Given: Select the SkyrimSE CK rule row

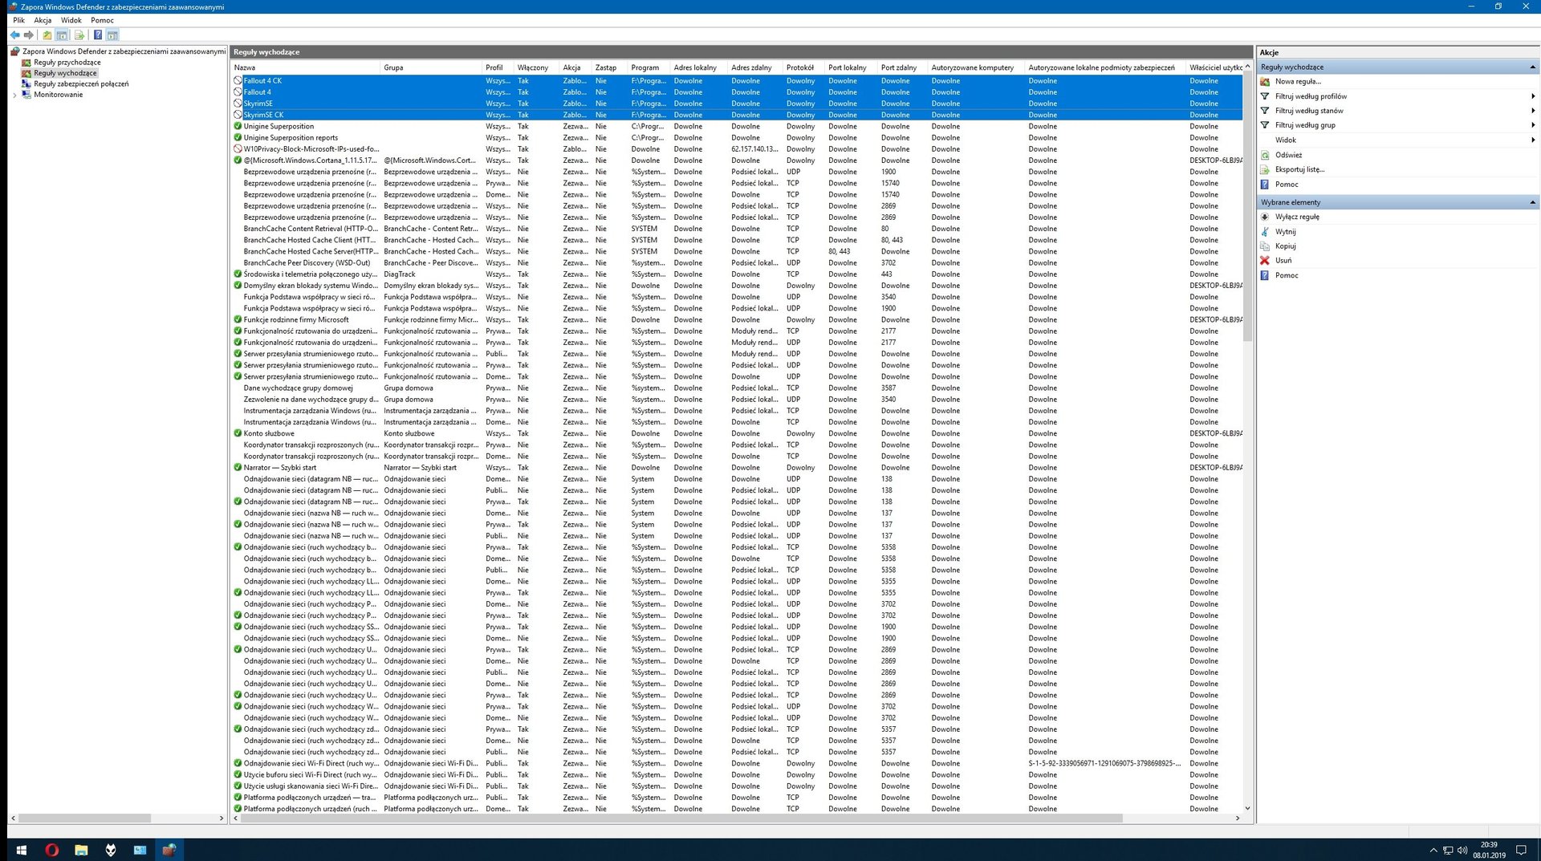Looking at the screenshot, I should [736, 115].
